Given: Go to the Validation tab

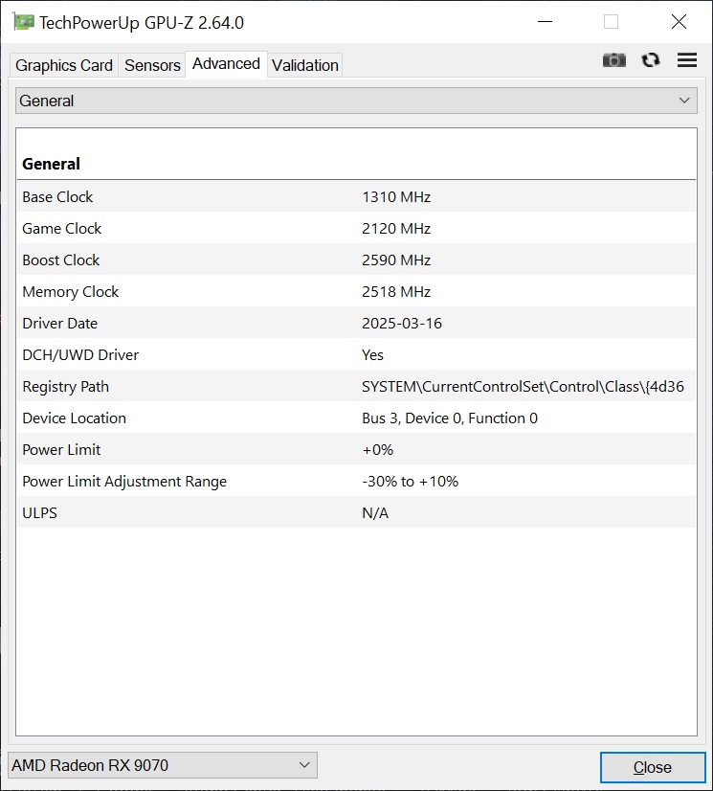Looking at the screenshot, I should coord(305,65).
